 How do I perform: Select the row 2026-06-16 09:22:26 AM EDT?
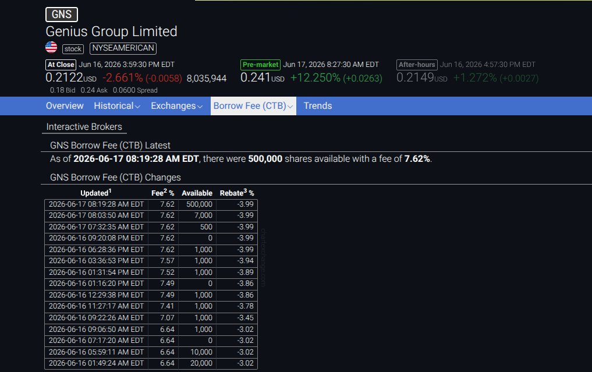coord(151,318)
